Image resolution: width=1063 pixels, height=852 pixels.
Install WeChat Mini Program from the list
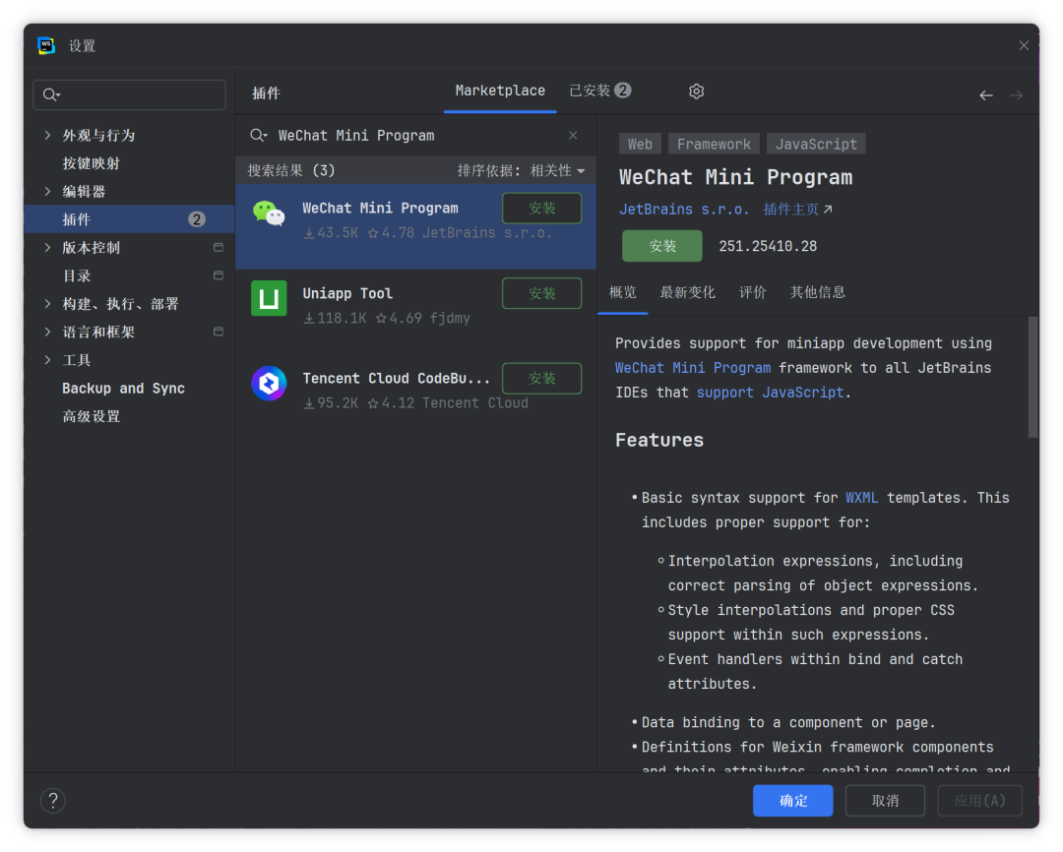click(x=541, y=209)
